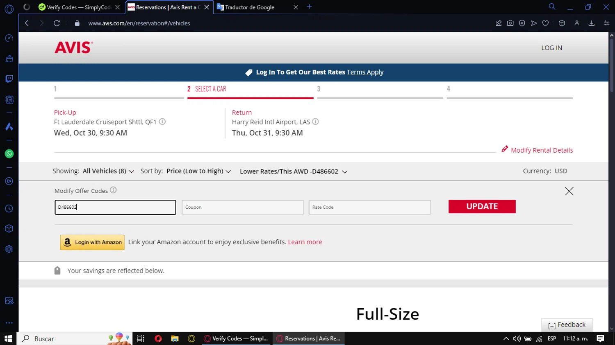
Task: Open a new tab with plus button
Action: [309, 7]
